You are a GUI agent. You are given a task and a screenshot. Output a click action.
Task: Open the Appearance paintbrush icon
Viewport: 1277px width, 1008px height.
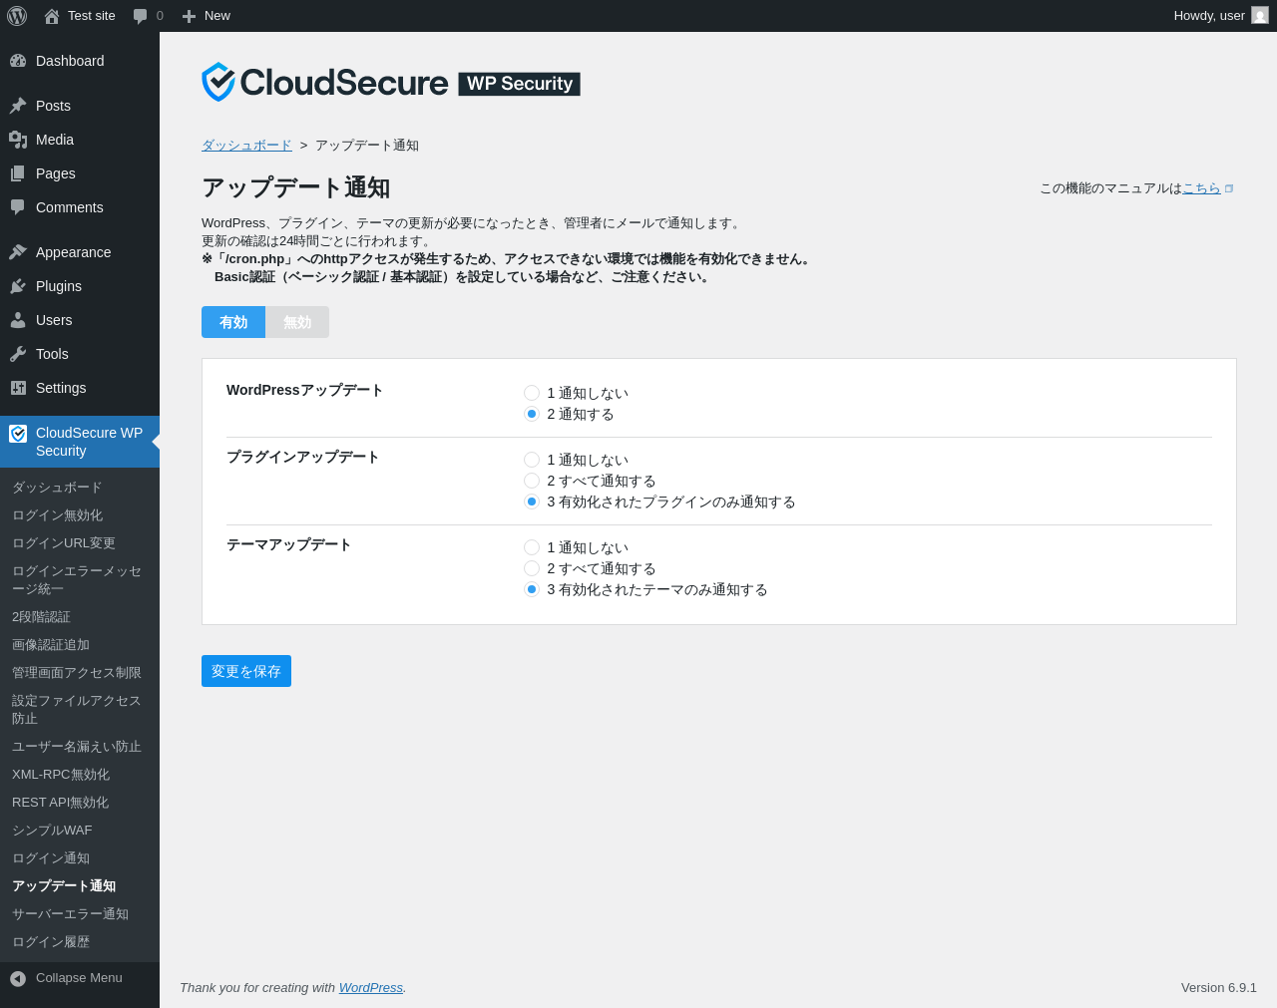pyautogui.click(x=18, y=252)
